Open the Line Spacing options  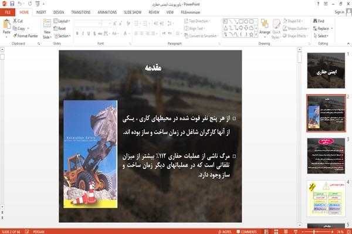coord(171,23)
